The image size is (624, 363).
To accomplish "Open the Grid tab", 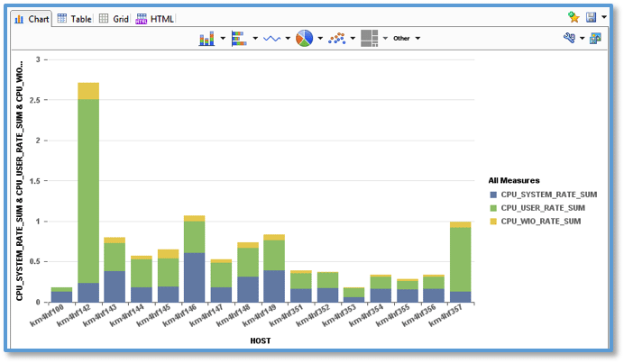I will pos(115,18).
